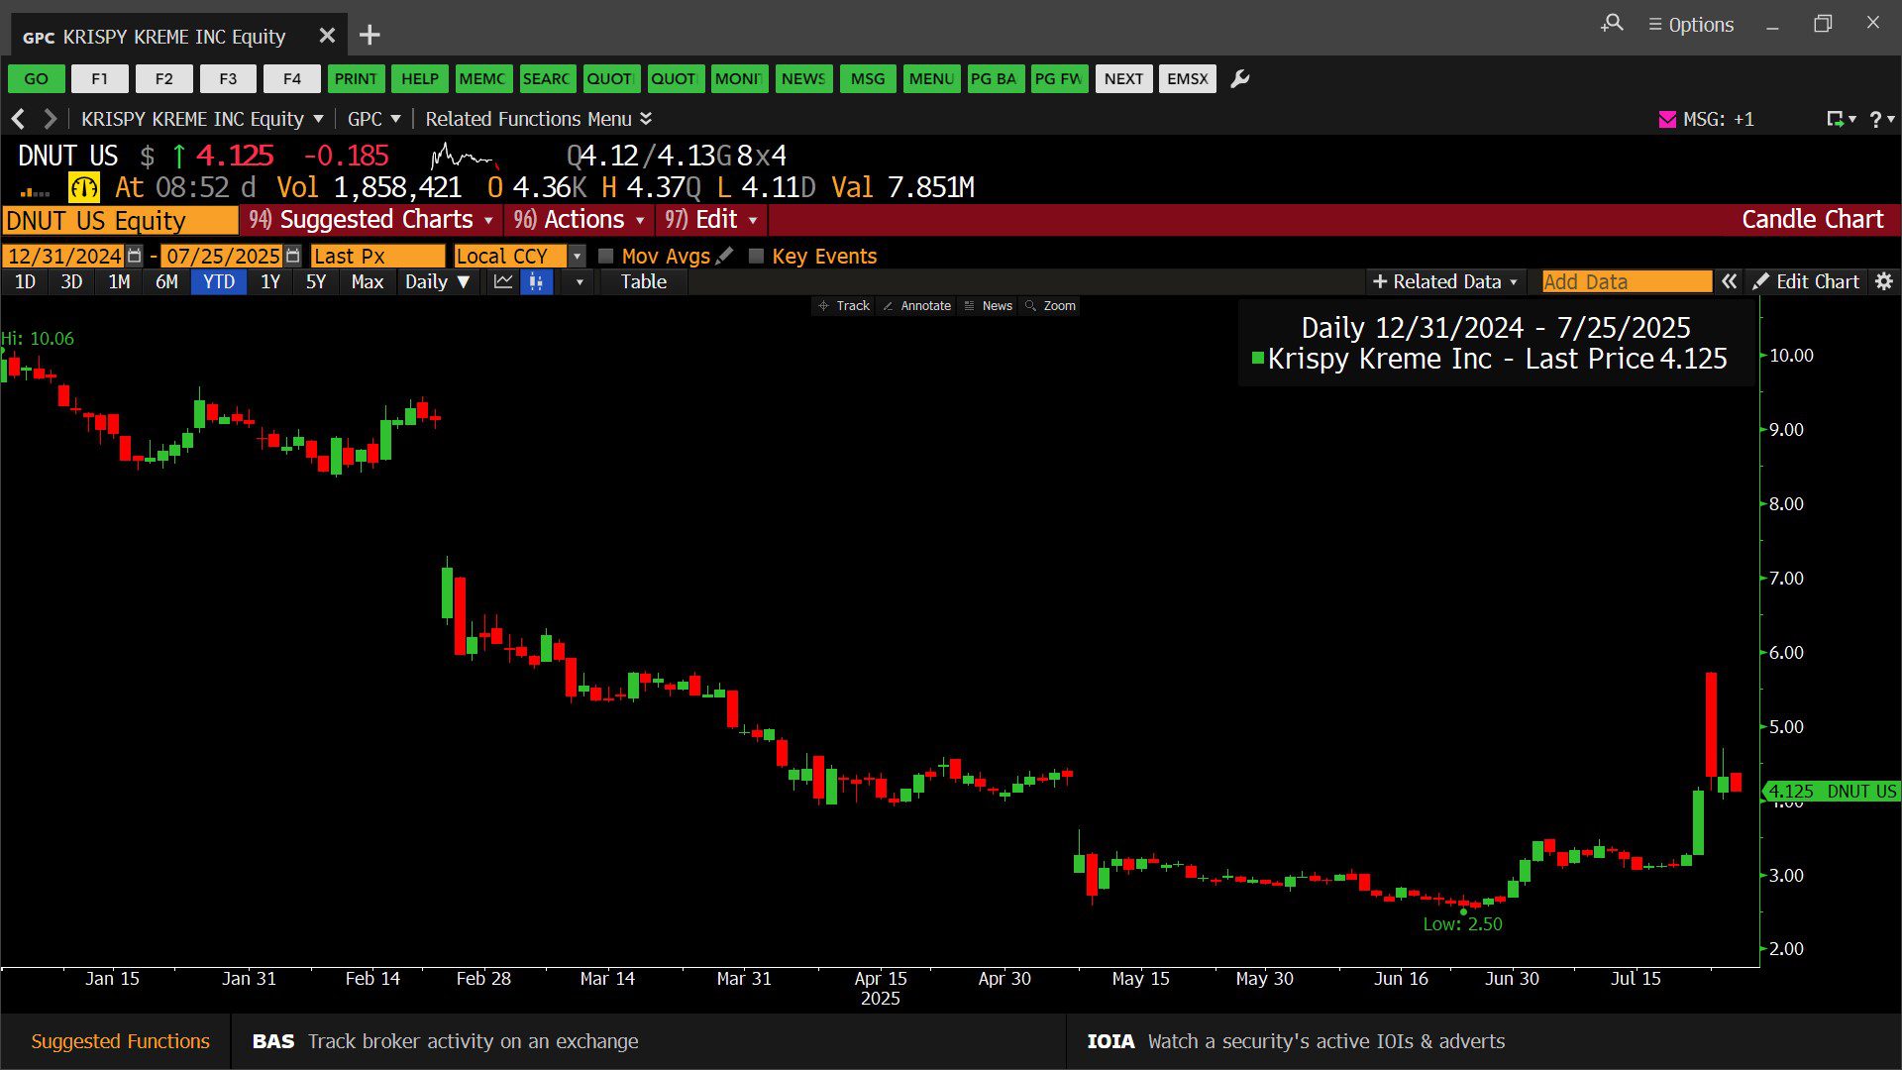Open the KRISPY KREME INC Equity security dropdown
Screen dimensions: 1902x1070
coord(202,119)
